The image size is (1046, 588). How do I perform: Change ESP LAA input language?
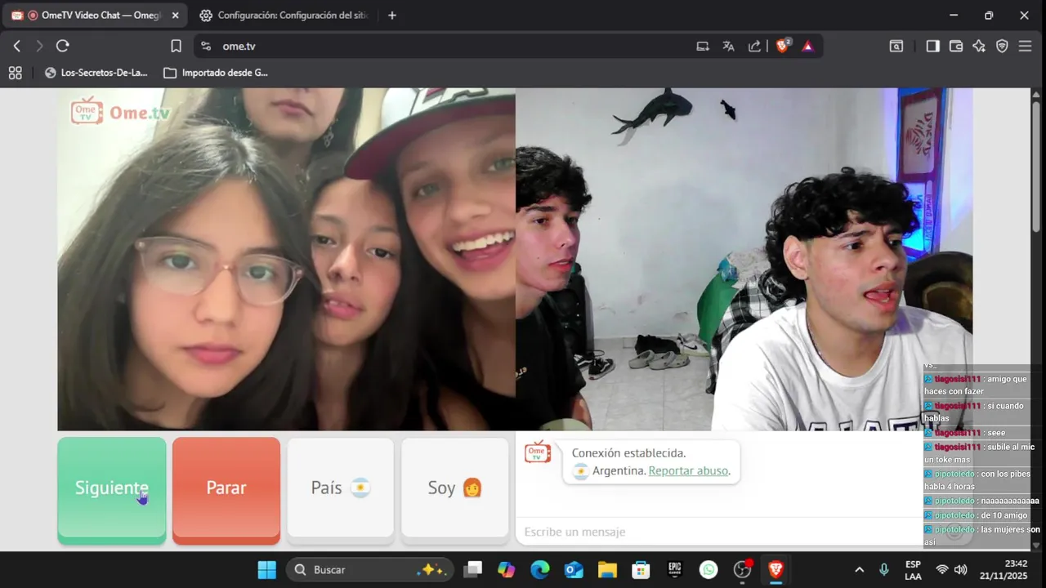[x=913, y=570]
